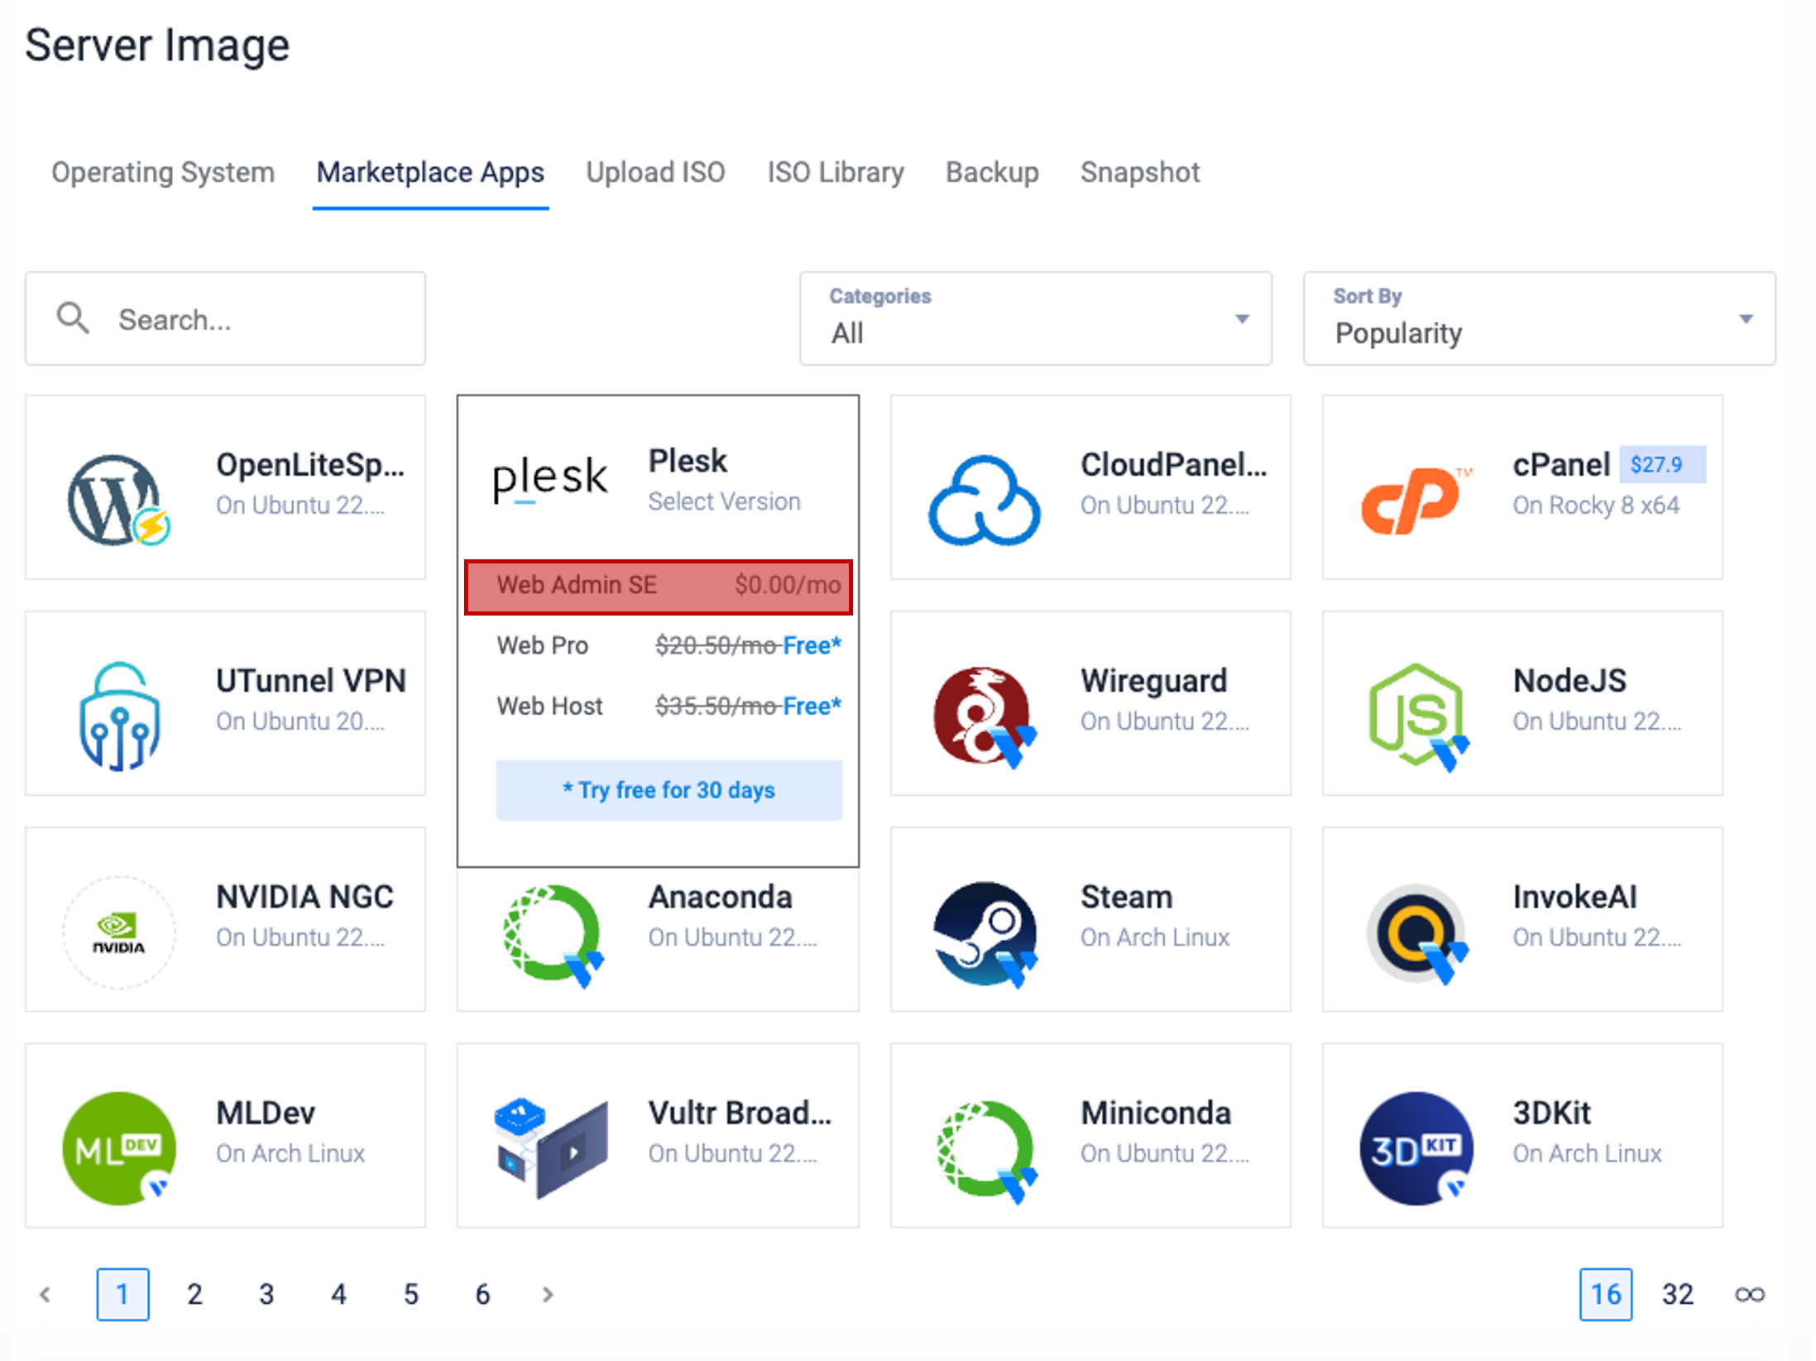Open the ISO Library tab
1816x1361 pixels.
836,173
